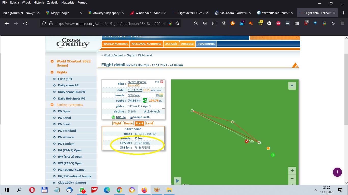Click the green IGC file icon
This screenshot has height=195, width=348.
coord(113,117)
